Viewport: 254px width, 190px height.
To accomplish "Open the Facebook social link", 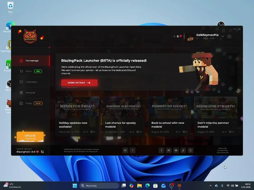I will (161, 150).
